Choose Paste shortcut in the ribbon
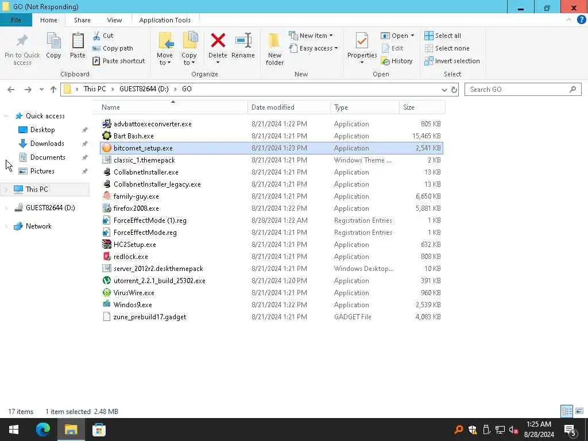This screenshot has width=588, height=441. pos(119,61)
